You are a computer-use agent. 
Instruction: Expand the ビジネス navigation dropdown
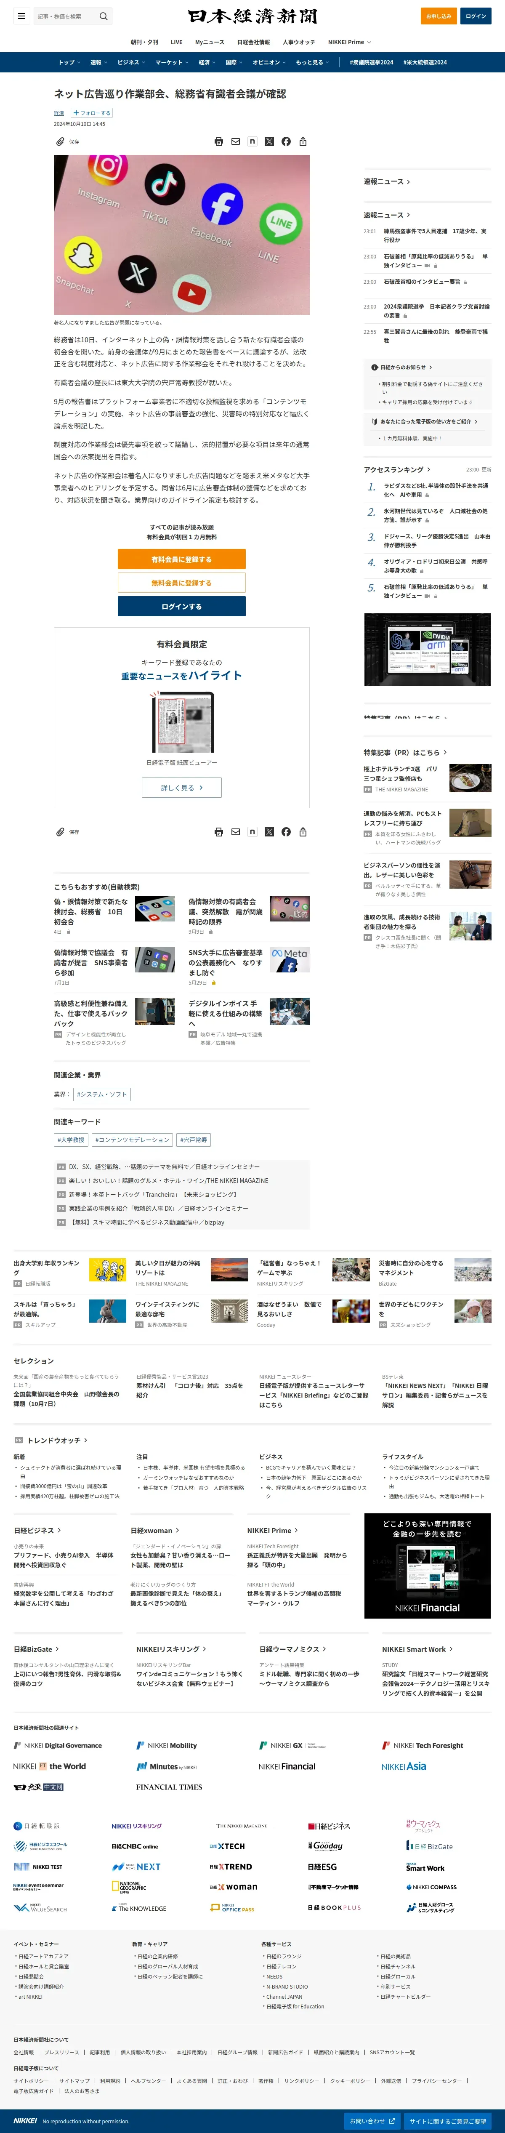click(131, 62)
